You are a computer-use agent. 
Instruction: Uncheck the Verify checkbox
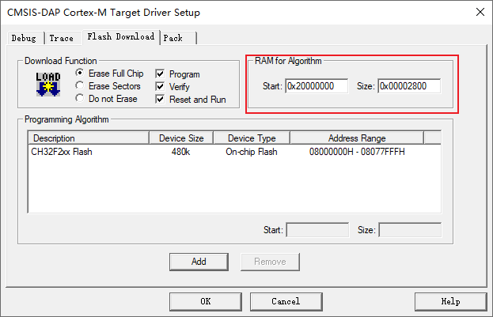click(x=161, y=87)
